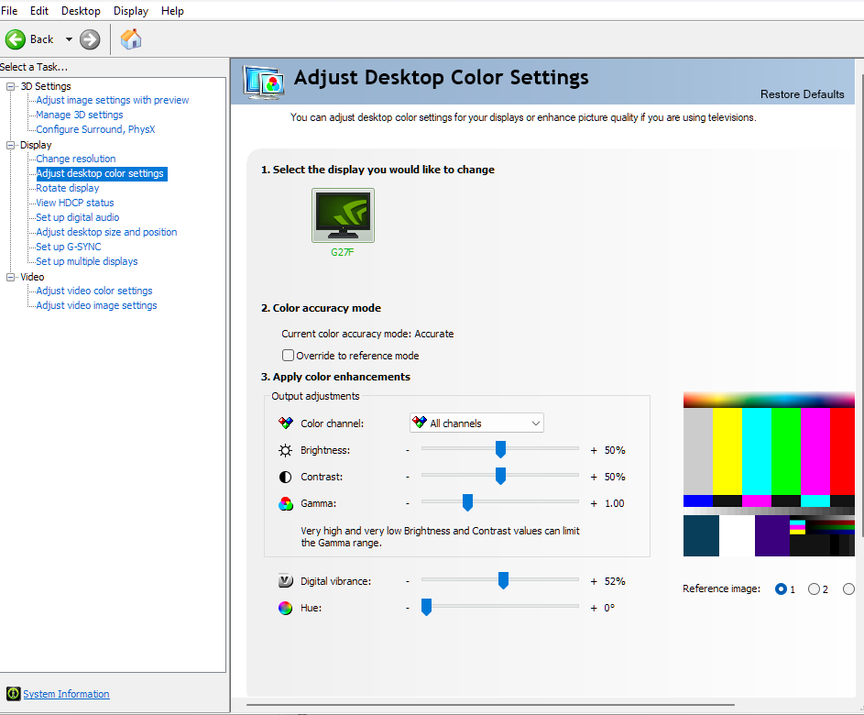Click the Brightness slider handle
This screenshot has height=715, width=864.
click(500, 449)
